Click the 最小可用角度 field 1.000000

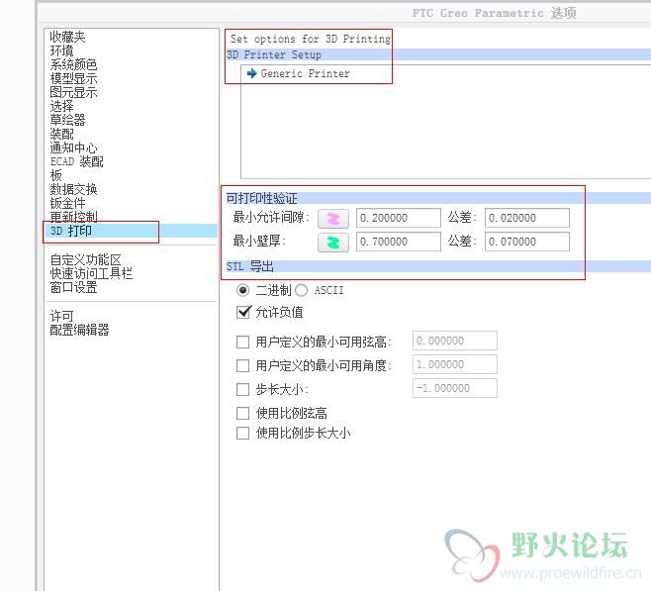coord(455,364)
